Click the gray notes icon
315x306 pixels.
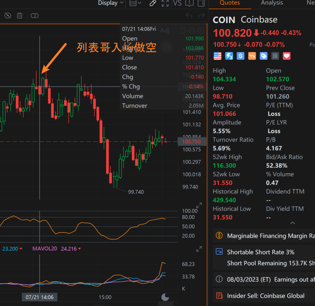[275, 56]
